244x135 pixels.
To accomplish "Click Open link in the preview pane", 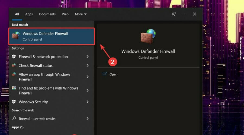I will (113, 74).
